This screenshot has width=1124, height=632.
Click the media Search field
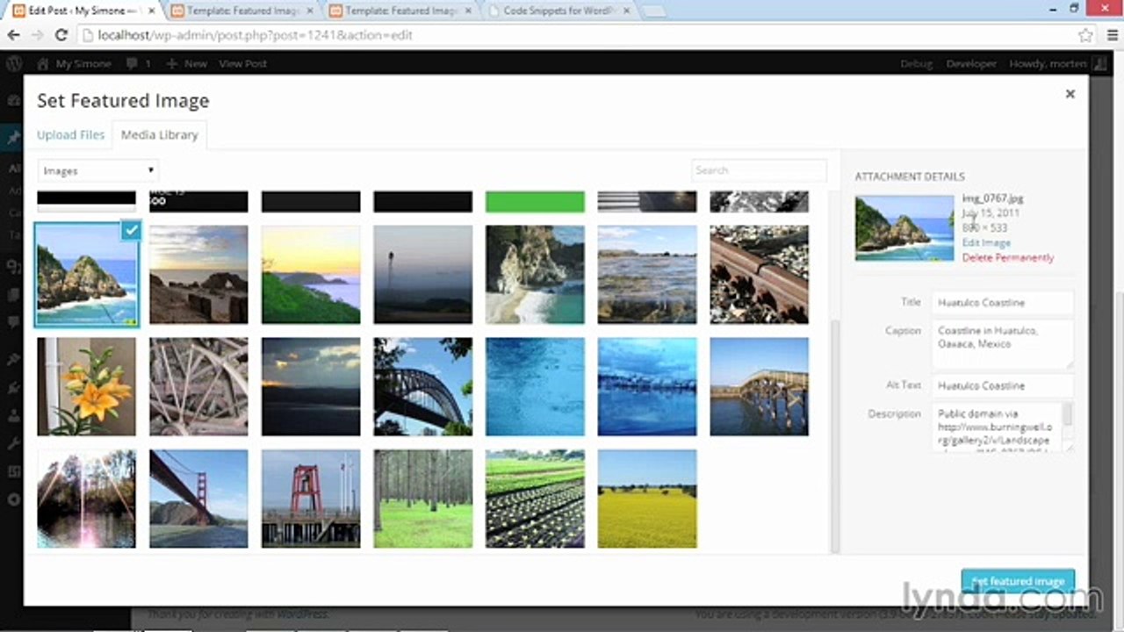point(759,170)
